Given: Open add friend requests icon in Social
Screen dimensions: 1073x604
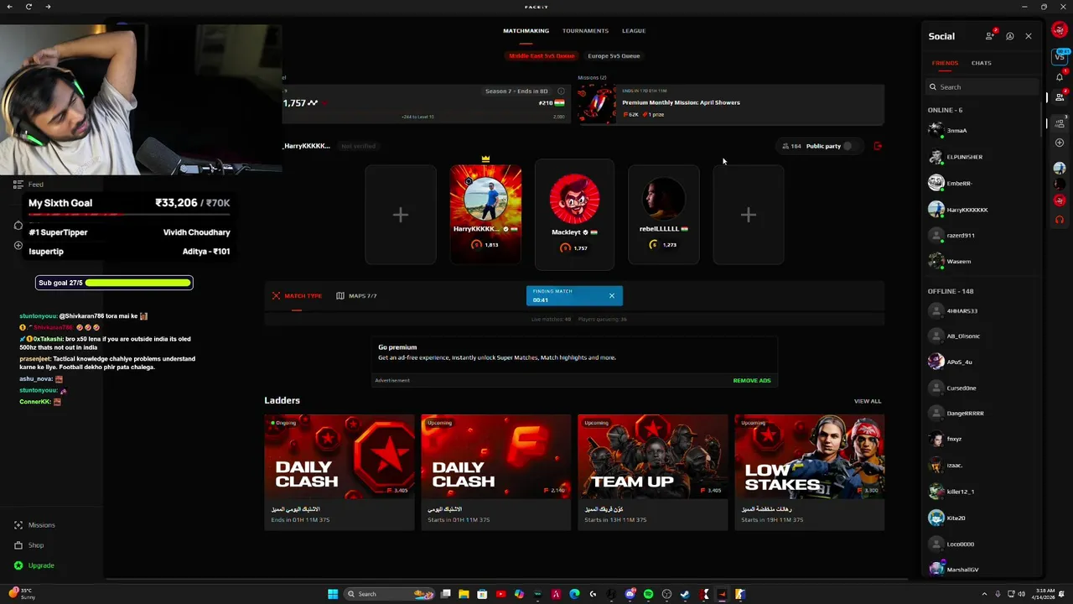Looking at the screenshot, I should click(x=990, y=36).
